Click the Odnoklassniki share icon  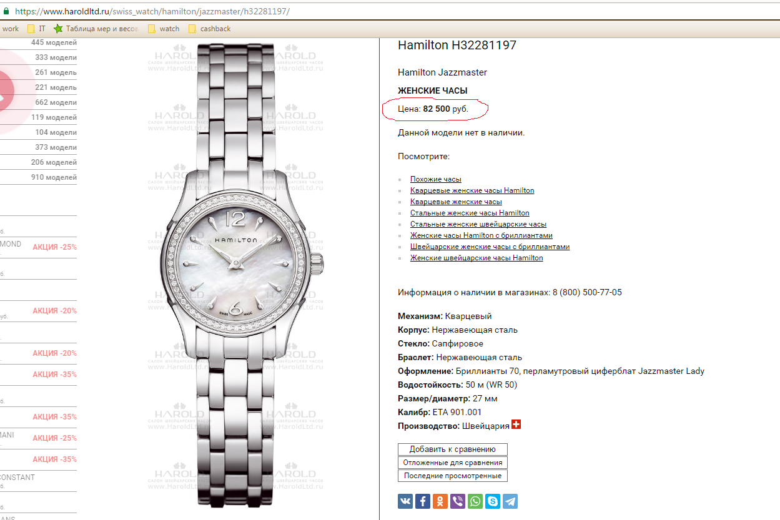(440, 501)
